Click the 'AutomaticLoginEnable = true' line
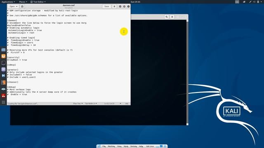 point(25,30)
